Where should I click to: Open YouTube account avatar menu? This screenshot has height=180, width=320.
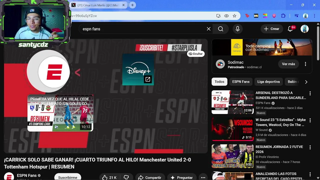pos(304,29)
